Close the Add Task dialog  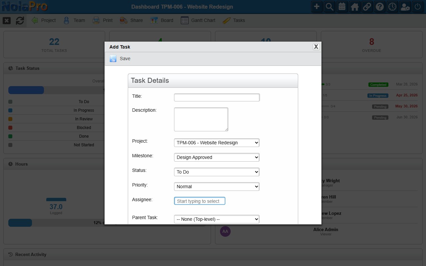click(x=316, y=47)
